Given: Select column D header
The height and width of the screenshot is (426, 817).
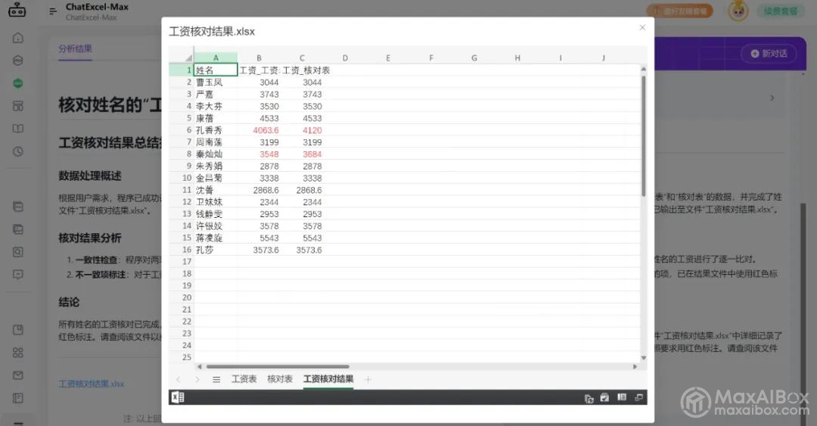Looking at the screenshot, I should coord(345,58).
